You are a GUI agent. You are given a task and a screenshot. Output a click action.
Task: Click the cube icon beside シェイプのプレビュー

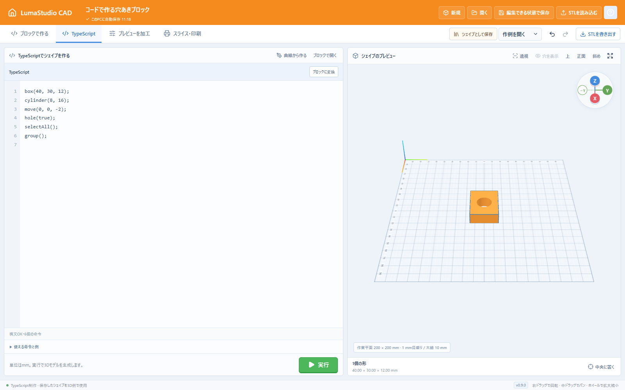[355, 56]
